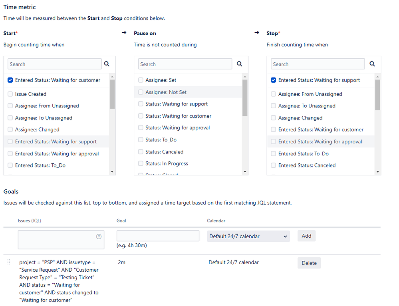This screenshot has width=399, height=306.
Task: Delete the PSP Testing Ticket goal
Action: (309, 263)
